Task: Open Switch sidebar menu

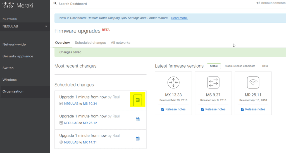Action: pos(8,68)
